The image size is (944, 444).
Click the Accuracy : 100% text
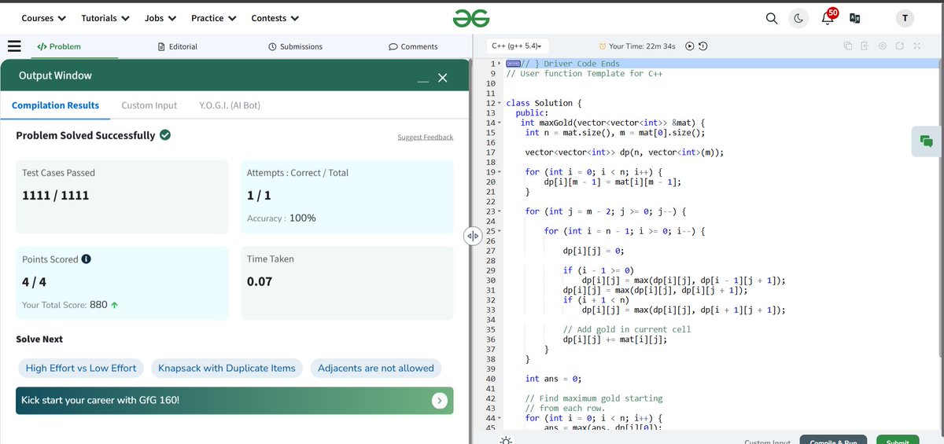click(282, 218)
